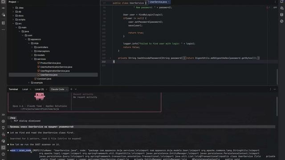Switch to the Local terminal tab
Image resolution: width=285 pixels, height=160 pixels.
[25, 89]
